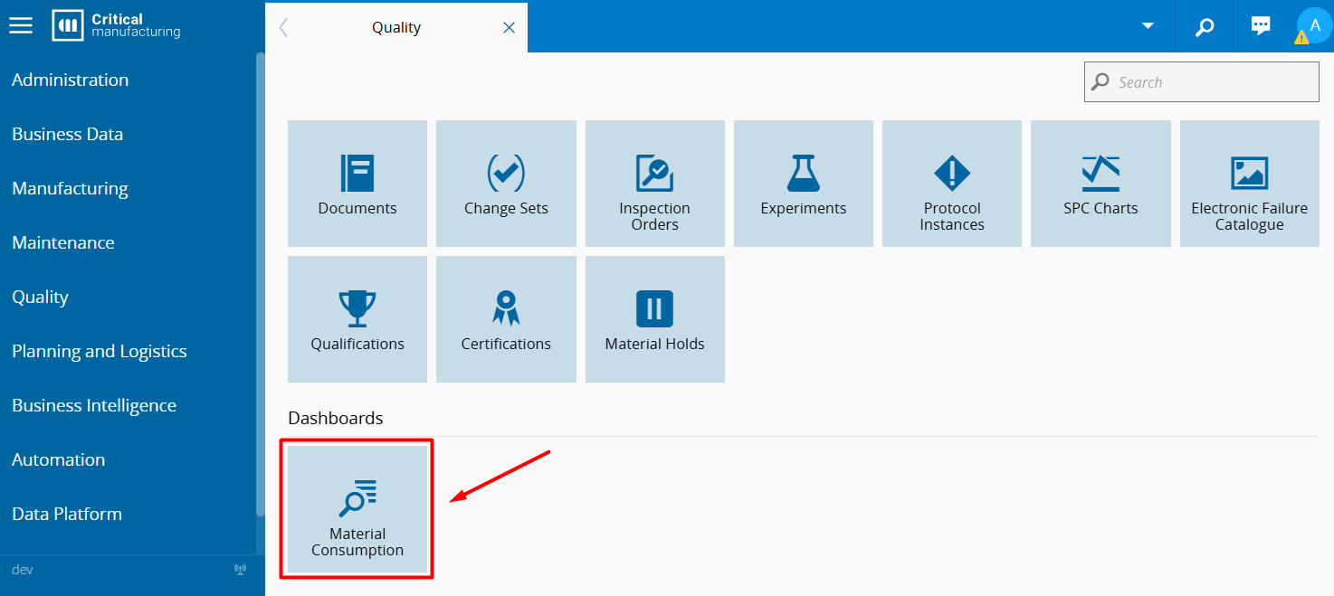
Task: Open the Experiments flask tile
Action: [803, 184]
